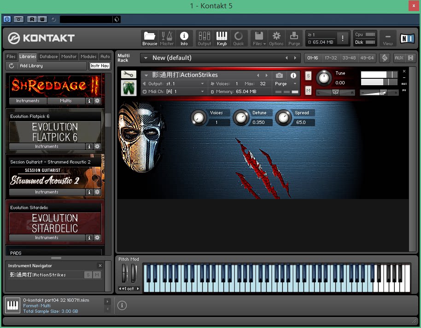
Task: Open the Browse panel icon
Action: pyautogui.click(x=150, y=38)
